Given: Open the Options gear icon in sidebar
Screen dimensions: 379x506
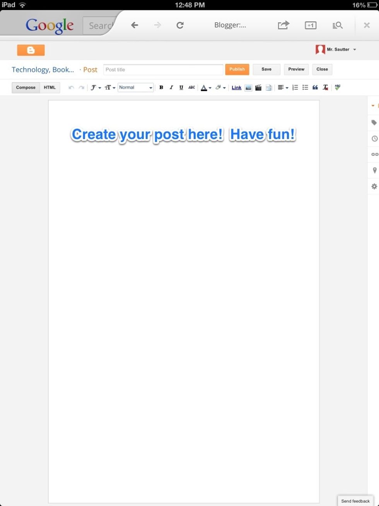Looking at the screenshot, I should click(x=374, y=186).
